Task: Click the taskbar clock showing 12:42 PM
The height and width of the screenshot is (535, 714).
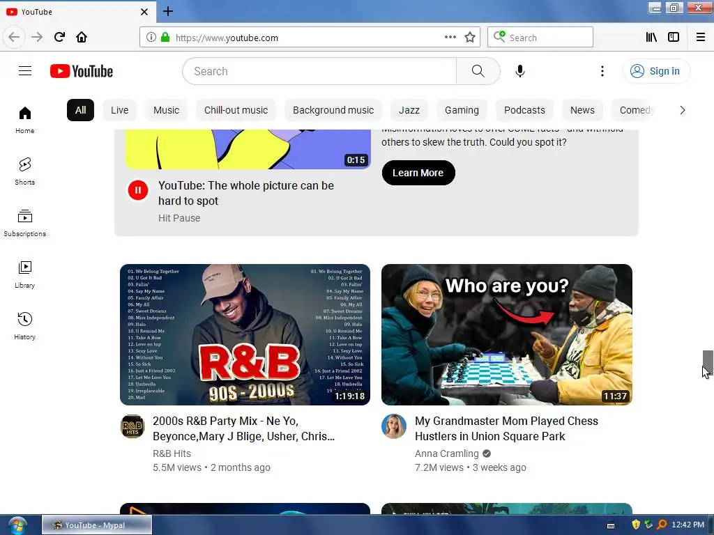Action: 688,525
